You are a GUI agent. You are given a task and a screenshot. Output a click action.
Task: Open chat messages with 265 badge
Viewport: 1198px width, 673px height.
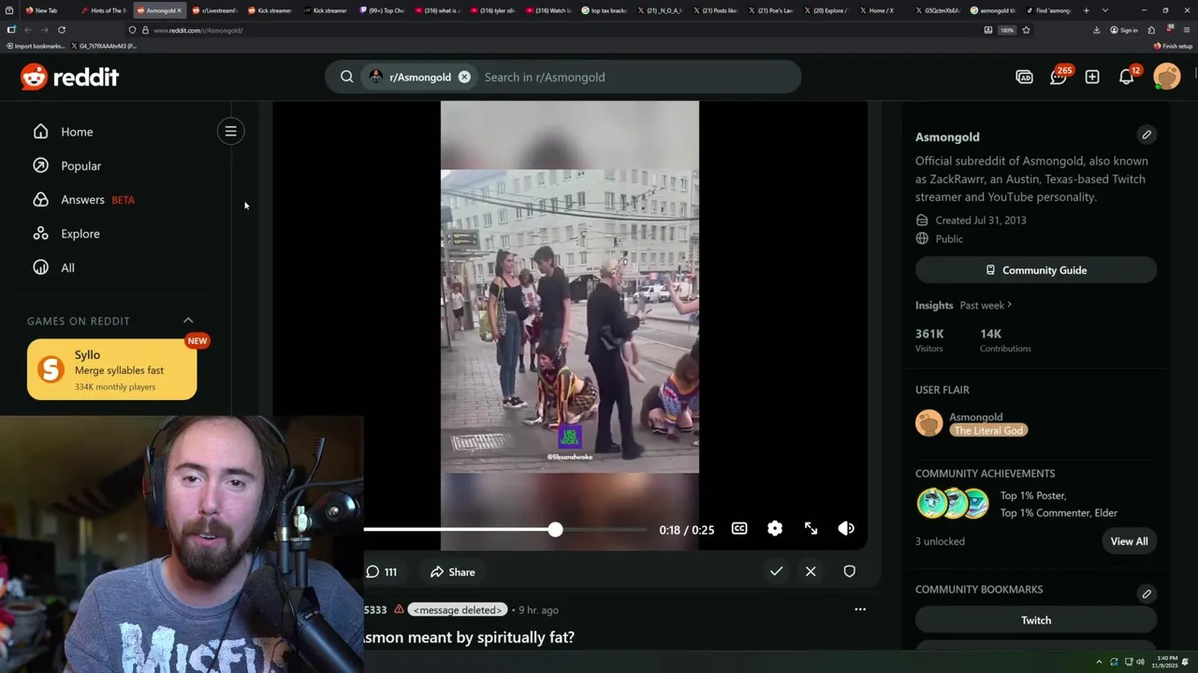tap(1059, 77)
